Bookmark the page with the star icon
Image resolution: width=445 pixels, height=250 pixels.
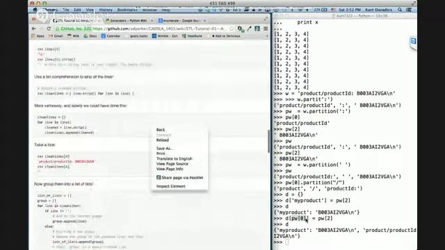click(232, 28)
